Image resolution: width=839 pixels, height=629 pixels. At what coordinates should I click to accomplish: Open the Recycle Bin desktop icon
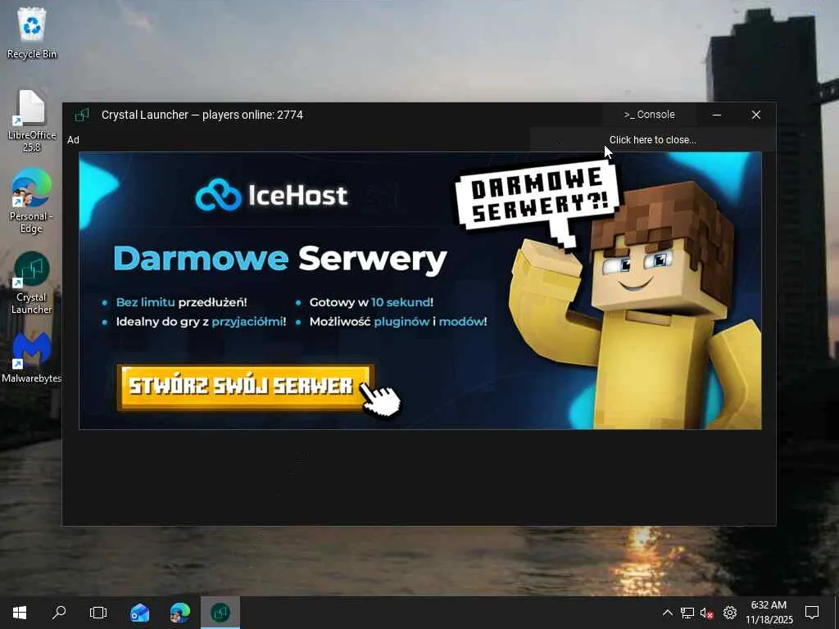(32, 33)
